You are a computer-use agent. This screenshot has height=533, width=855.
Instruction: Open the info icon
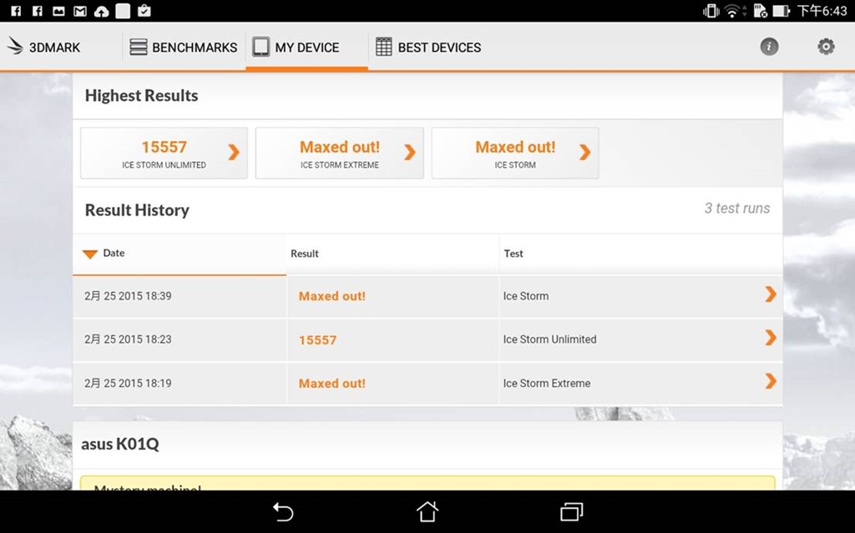769,47
